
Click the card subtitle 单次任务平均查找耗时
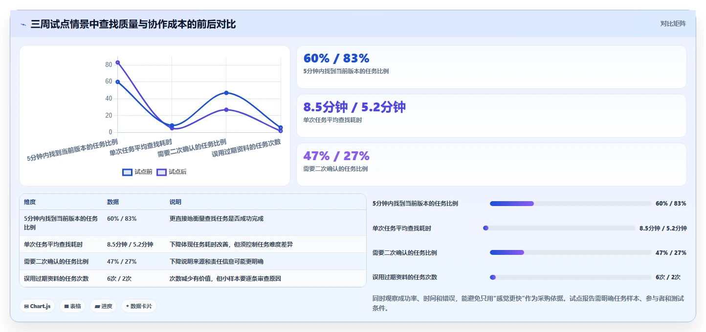332,120
